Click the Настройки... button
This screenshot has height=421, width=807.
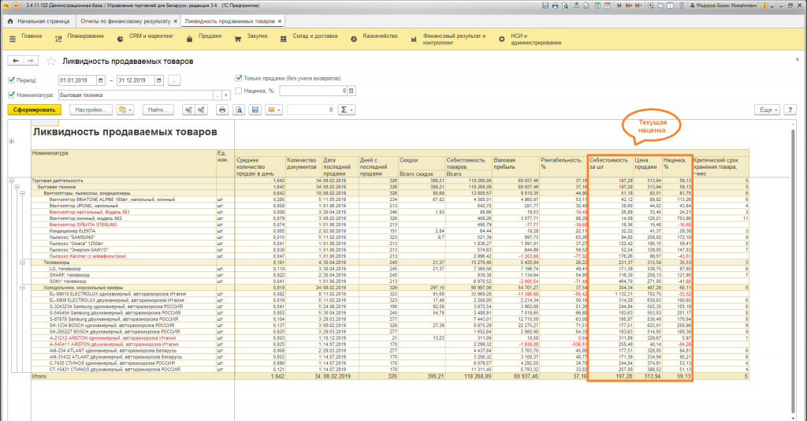(91, 110)
